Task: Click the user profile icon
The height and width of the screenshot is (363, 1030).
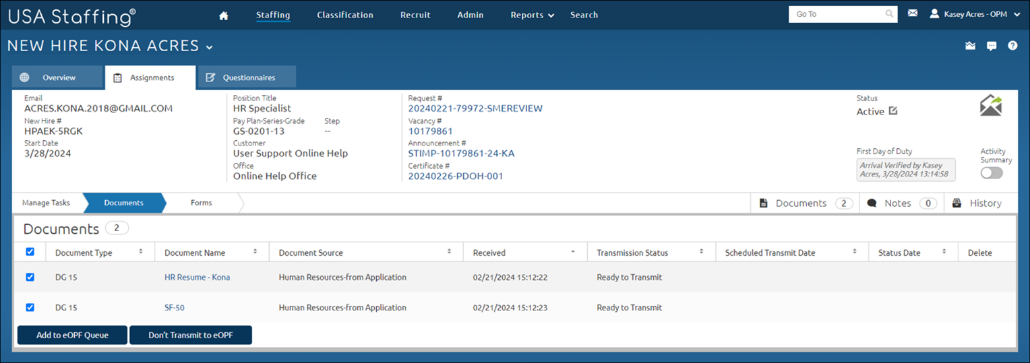Action: (934, 13)
